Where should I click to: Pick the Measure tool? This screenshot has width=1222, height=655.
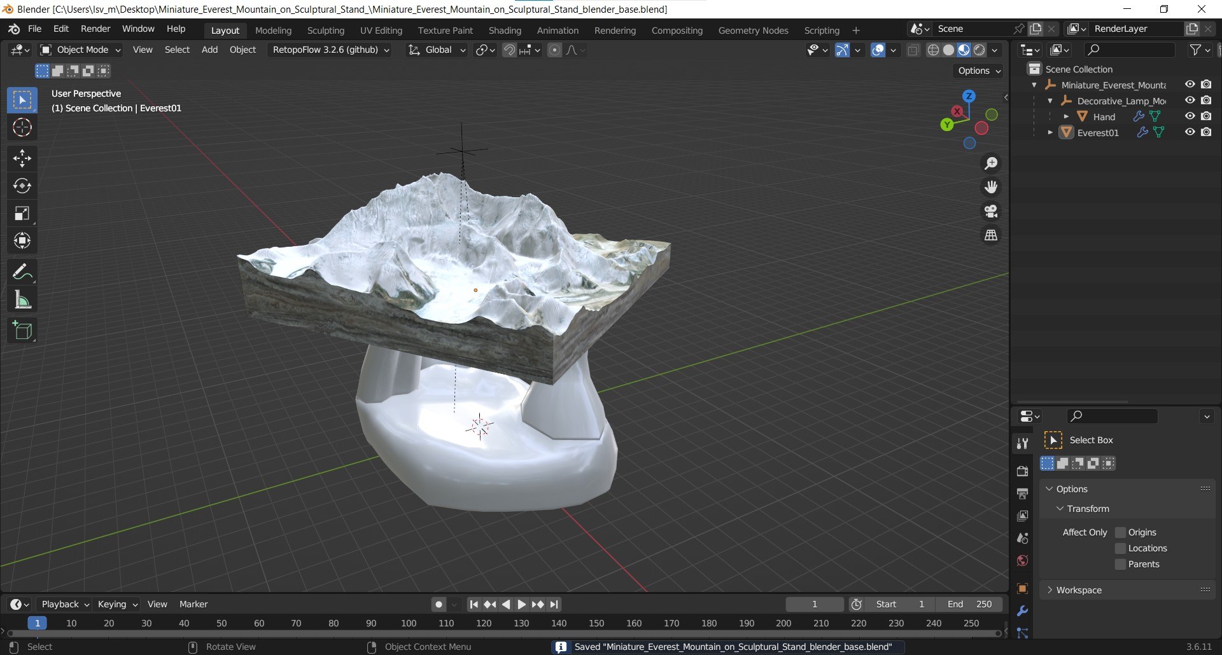pos(22,300)
